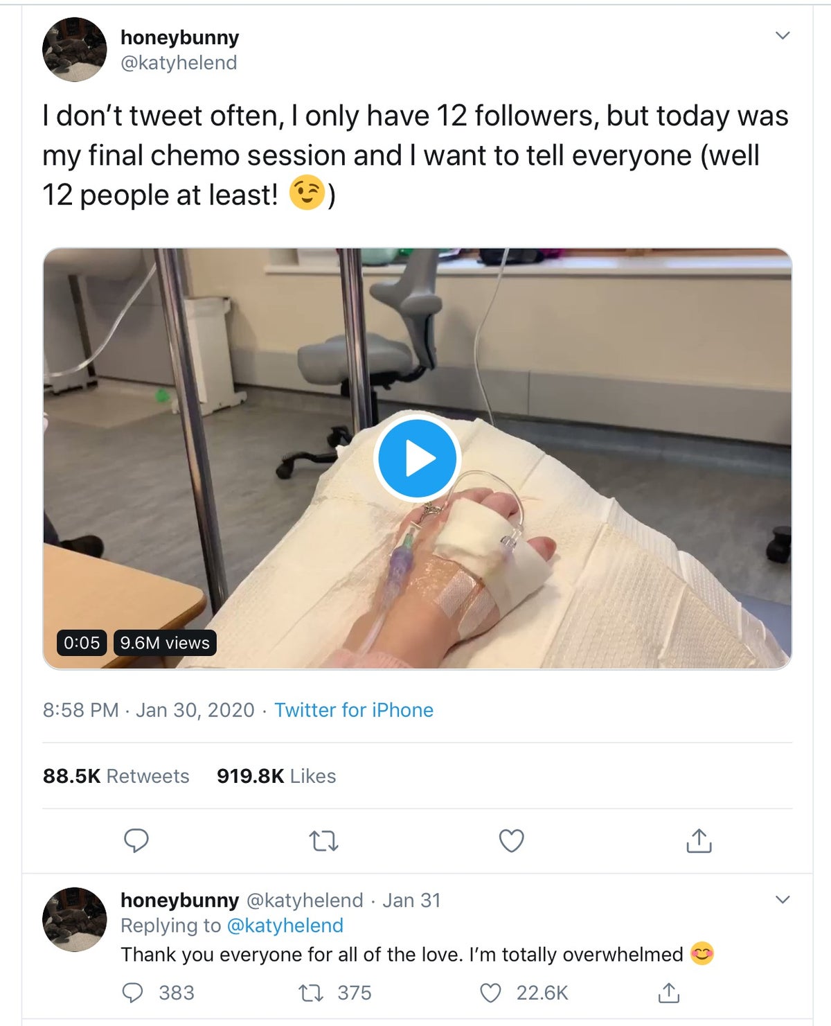Like the thank-you reply tweet
Image resolution: width=831 pixels, height=1026 pixels.
(x=489, y=993)
